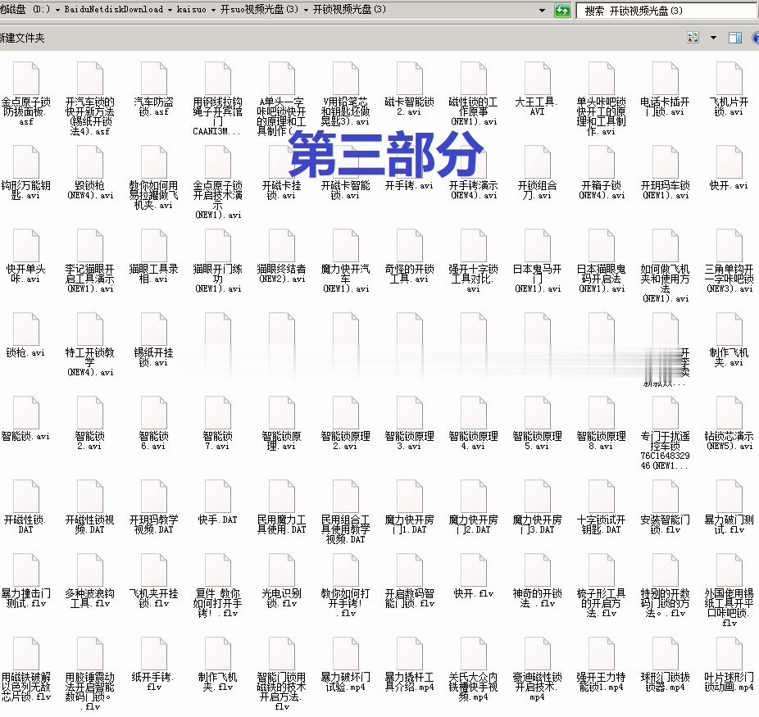Click the file name 多种波浪钩工具.flv
759x717 pixels.
coord(90,598)
